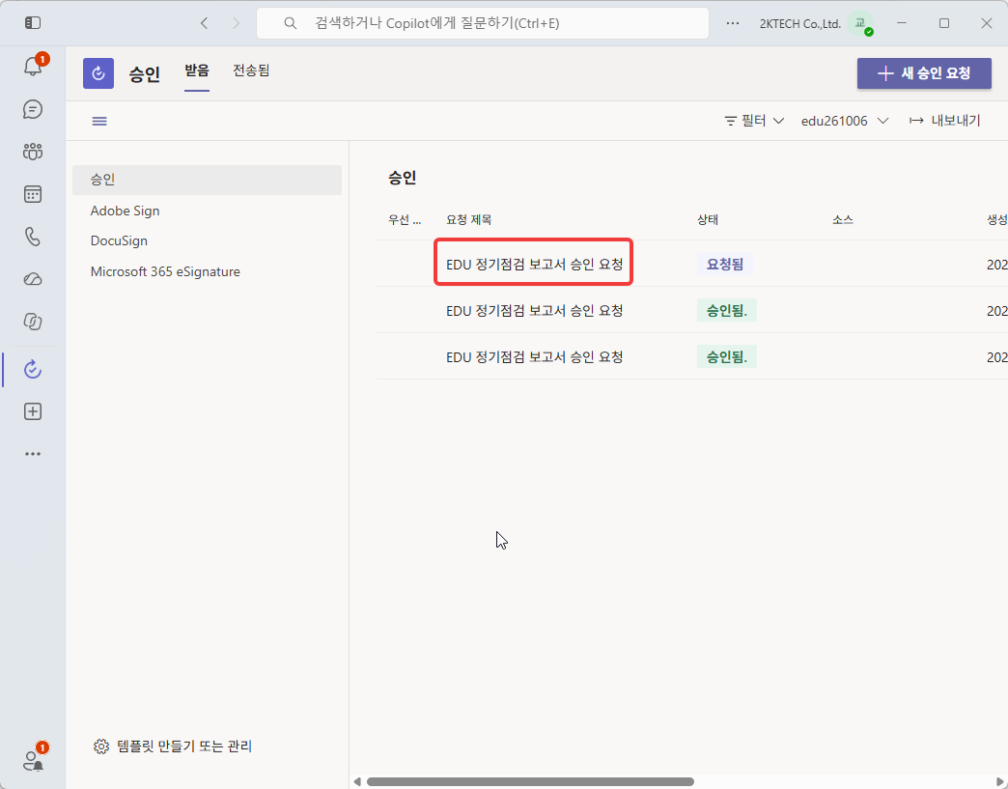Click the 요청됨 status badge
Image resolution: width=1008 pixels, height=789 pixels.
click(724, 265)
